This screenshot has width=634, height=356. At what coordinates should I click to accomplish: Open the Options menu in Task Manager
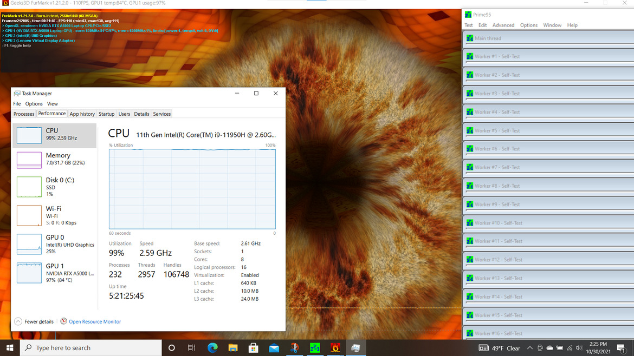pyautogui.click(x=34, y=104)
